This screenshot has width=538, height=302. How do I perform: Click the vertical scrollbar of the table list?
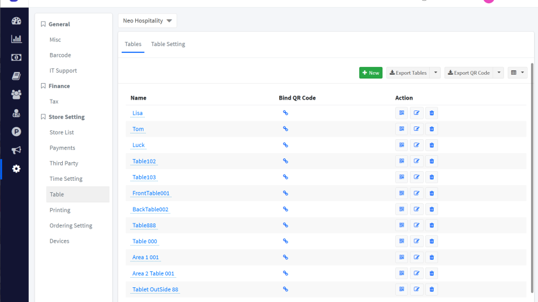tap(532, 128)
